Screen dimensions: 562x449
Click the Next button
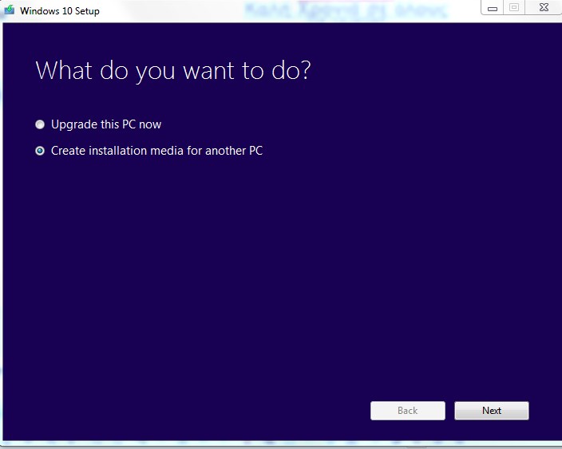492,411
